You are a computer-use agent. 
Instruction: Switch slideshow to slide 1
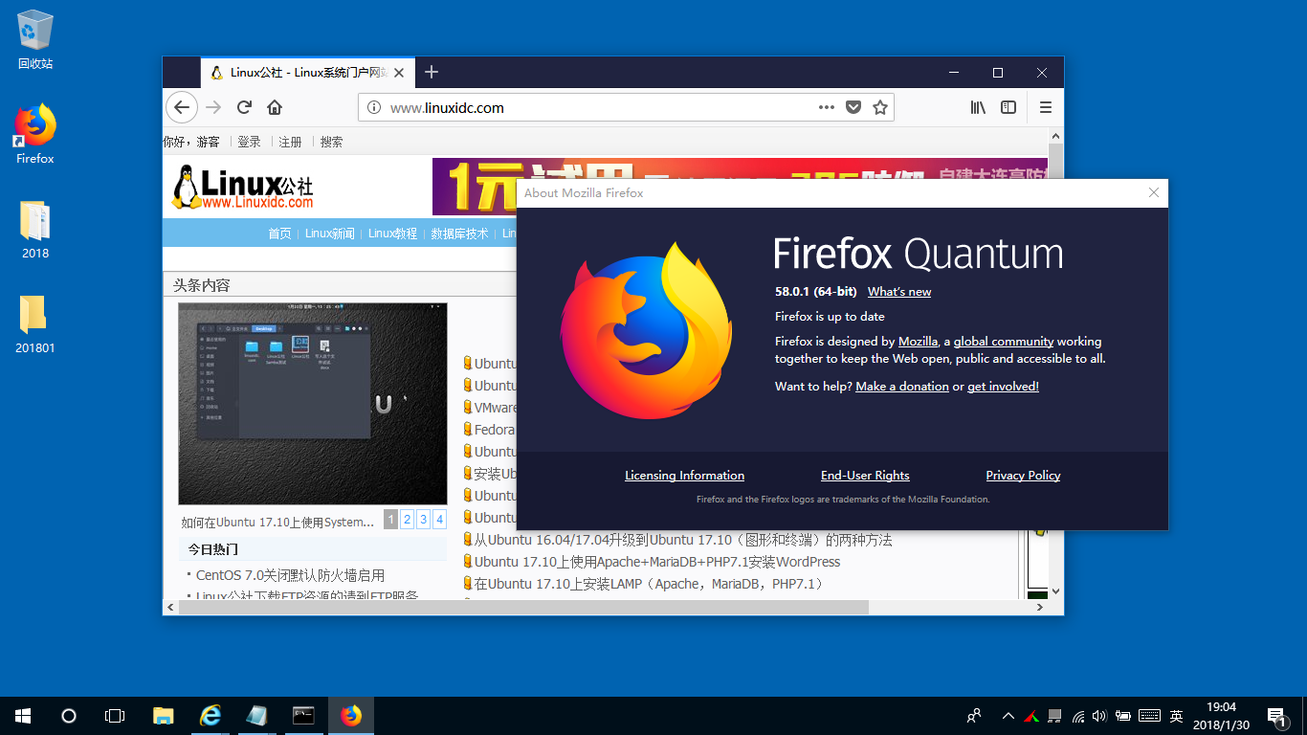click(391, 520)
